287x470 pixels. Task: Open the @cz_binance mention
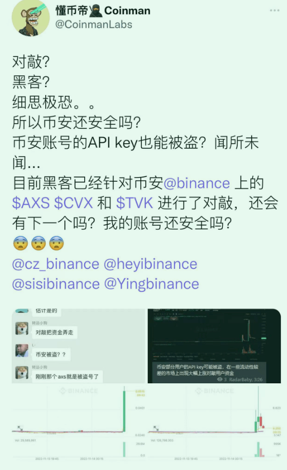pyautogui.click(x=55, y=264)
